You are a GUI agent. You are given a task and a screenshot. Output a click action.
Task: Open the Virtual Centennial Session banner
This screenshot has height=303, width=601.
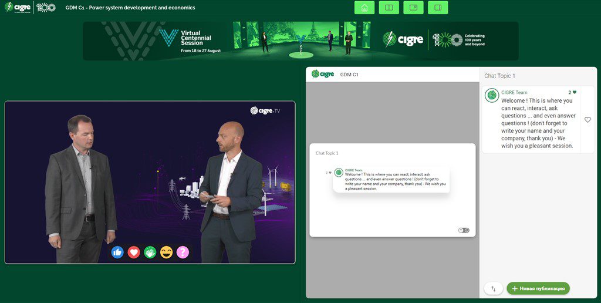300,41
